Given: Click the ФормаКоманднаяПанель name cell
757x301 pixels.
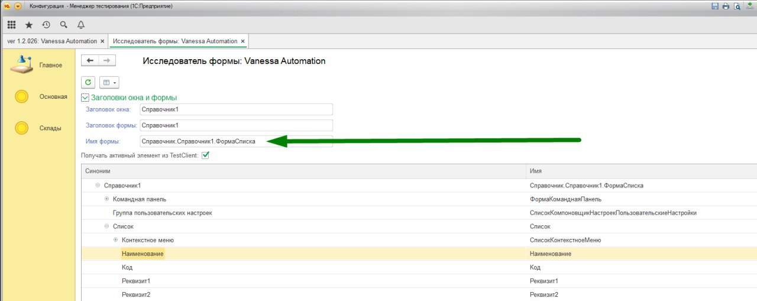Looking at the screenshot, I should click(x=641, y=199).
